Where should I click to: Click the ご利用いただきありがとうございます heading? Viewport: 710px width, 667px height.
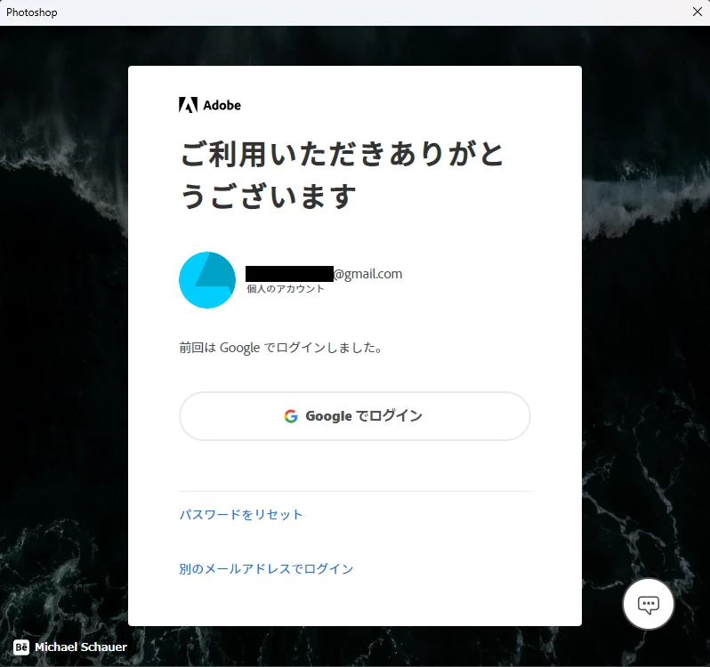342,174
